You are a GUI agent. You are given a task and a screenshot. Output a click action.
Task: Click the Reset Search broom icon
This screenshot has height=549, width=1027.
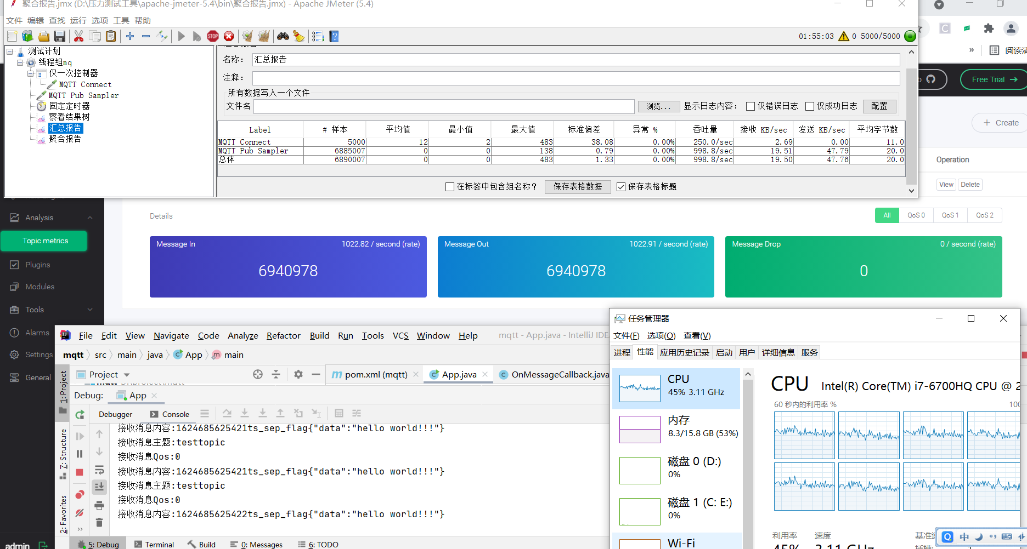tap(298, 36)
